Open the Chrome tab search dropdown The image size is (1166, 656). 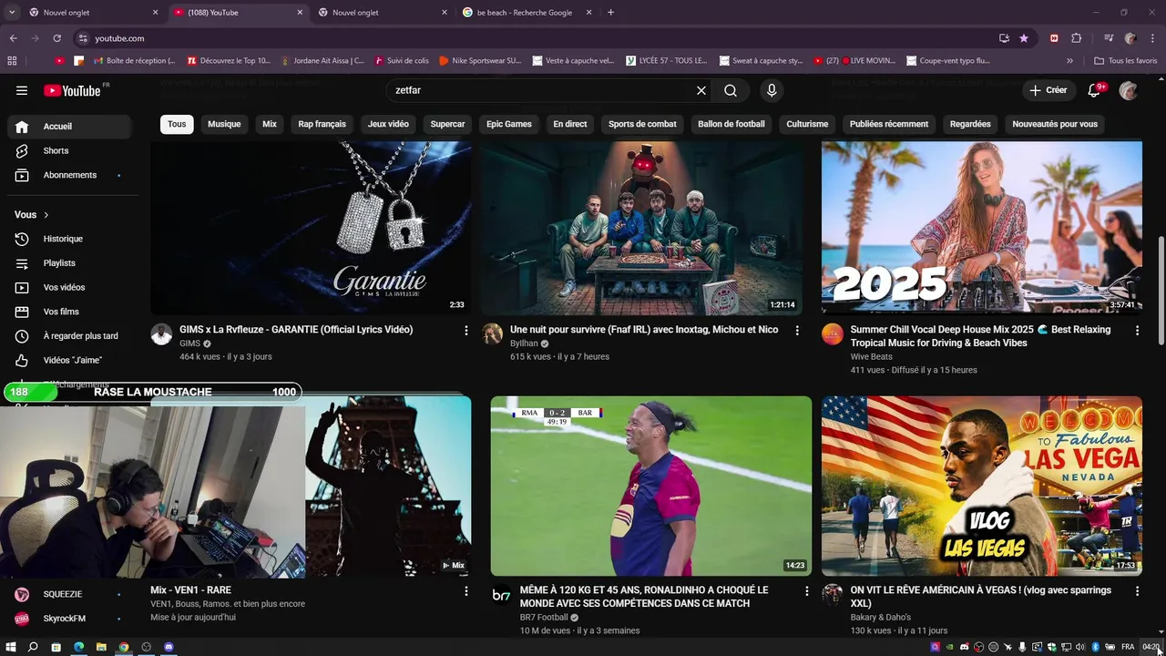tap(12, 13)
